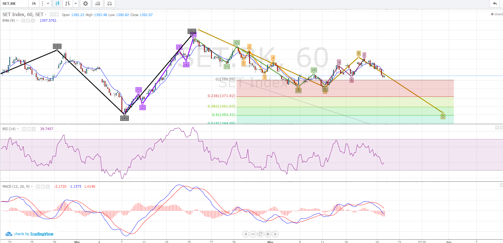Zoom out the chart with minus button
The height and width of the screenshot is (243, 503).
(x=253, y=234)
